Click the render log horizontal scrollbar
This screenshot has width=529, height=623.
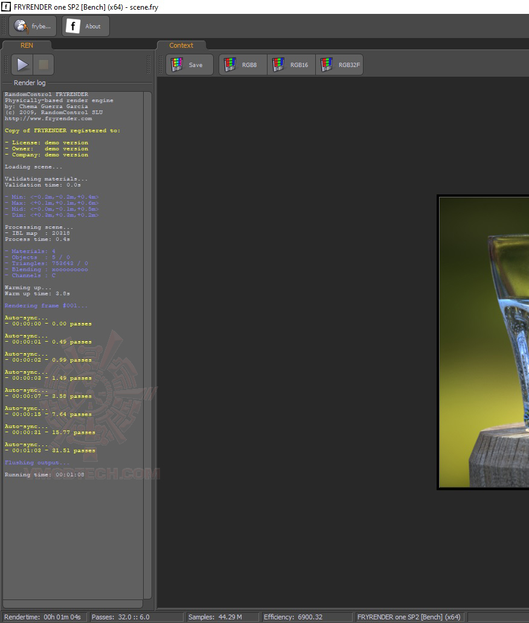tap(72, 604)
